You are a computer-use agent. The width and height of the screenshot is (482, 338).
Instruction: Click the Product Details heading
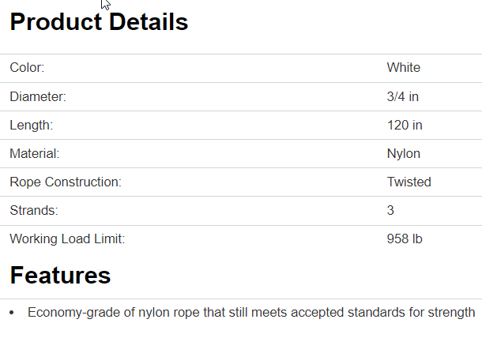point(99,22)
